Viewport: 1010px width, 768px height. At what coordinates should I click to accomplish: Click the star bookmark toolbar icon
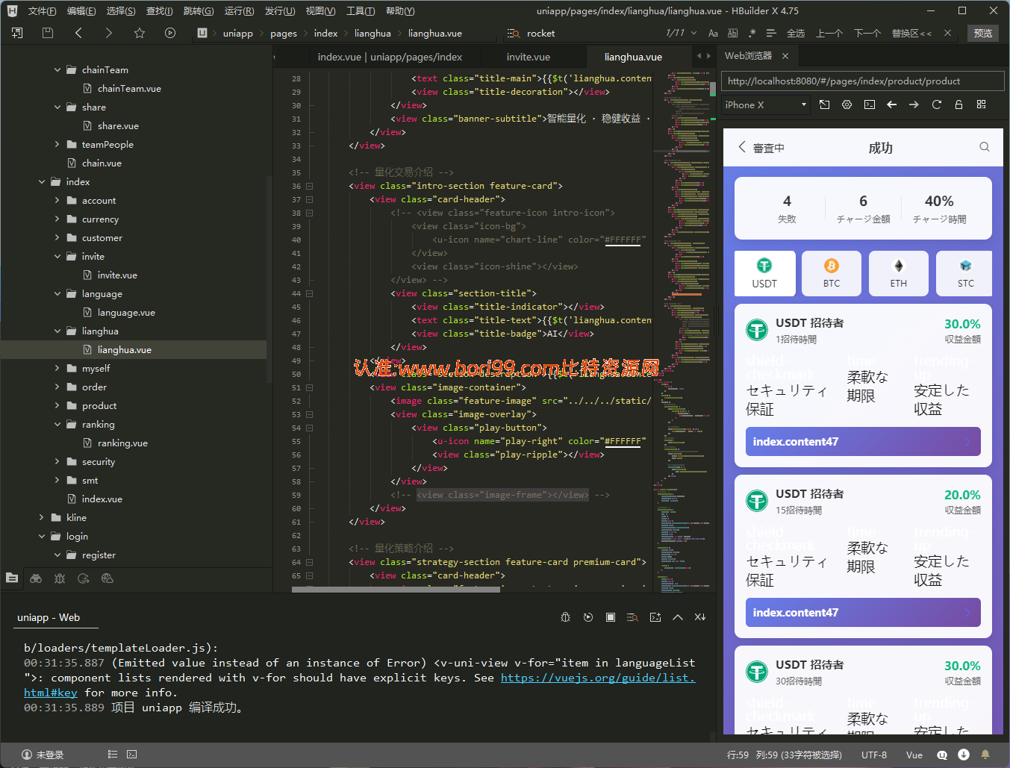tap(140, 33)
